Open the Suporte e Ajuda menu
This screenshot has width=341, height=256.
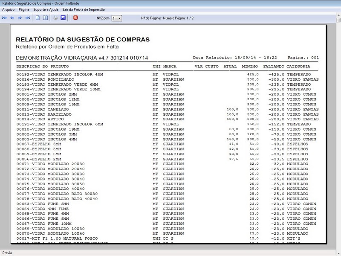(x=46, y=9)
